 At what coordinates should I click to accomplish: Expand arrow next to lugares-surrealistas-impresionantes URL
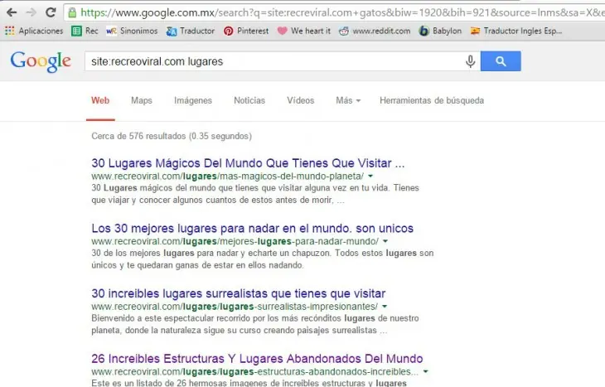pyautogui.click(x=385, y=307)
